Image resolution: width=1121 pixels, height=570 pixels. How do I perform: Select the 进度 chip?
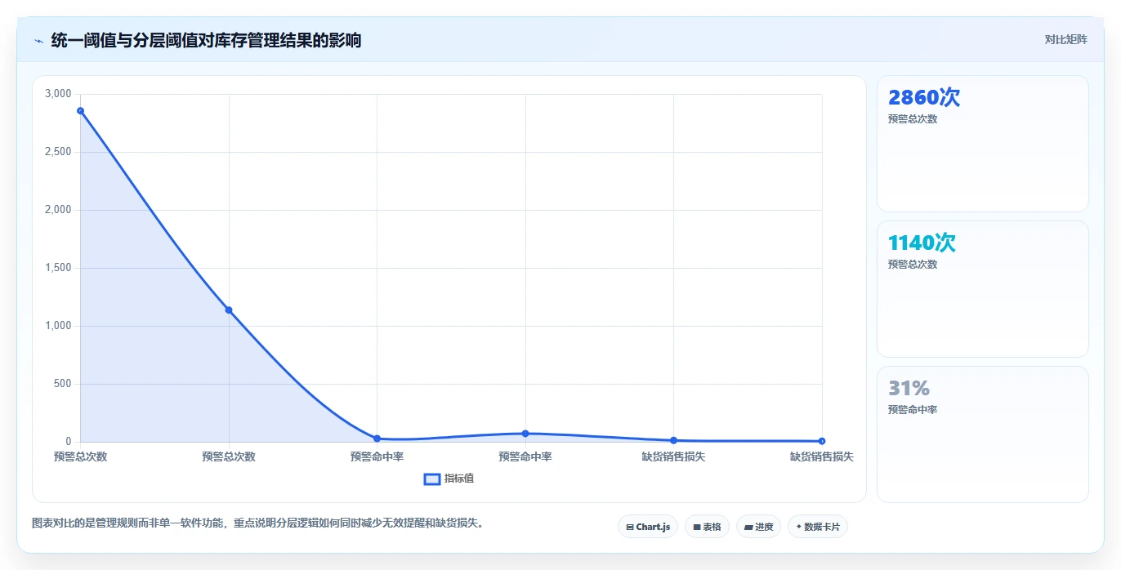(x=758, y=527)
